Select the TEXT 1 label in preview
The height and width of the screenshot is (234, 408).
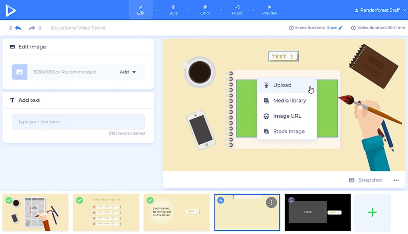283,57
